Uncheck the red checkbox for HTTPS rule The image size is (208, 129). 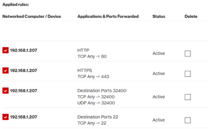click(6, 70)
